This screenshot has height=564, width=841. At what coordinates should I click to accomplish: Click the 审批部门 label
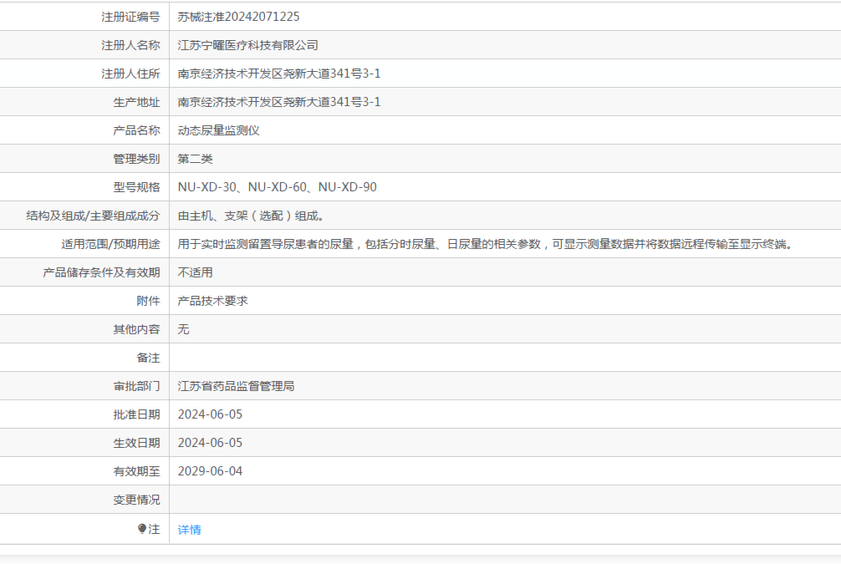(137, 387)
